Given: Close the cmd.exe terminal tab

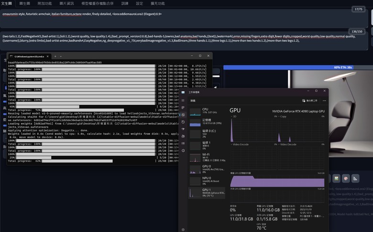Looking at the screenshot, I should pos(47,56).
